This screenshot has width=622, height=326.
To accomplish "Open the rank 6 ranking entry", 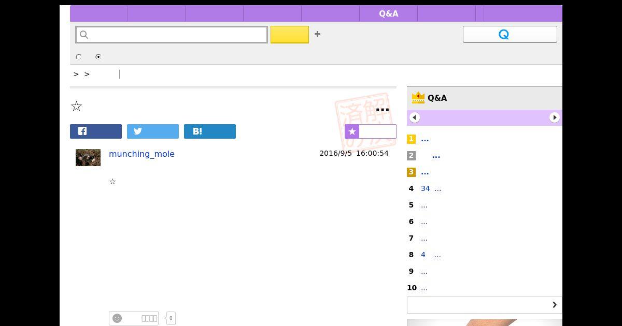I will [x=424, y=221].
